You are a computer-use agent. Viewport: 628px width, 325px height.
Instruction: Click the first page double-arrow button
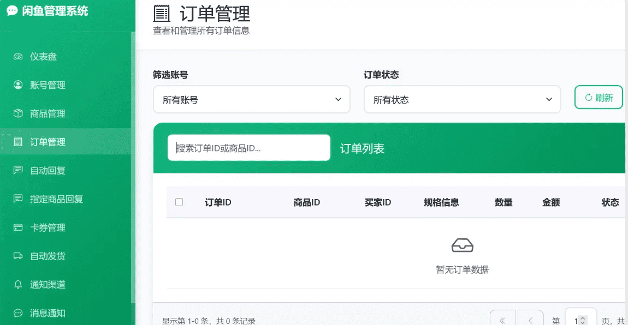[502, 318]
